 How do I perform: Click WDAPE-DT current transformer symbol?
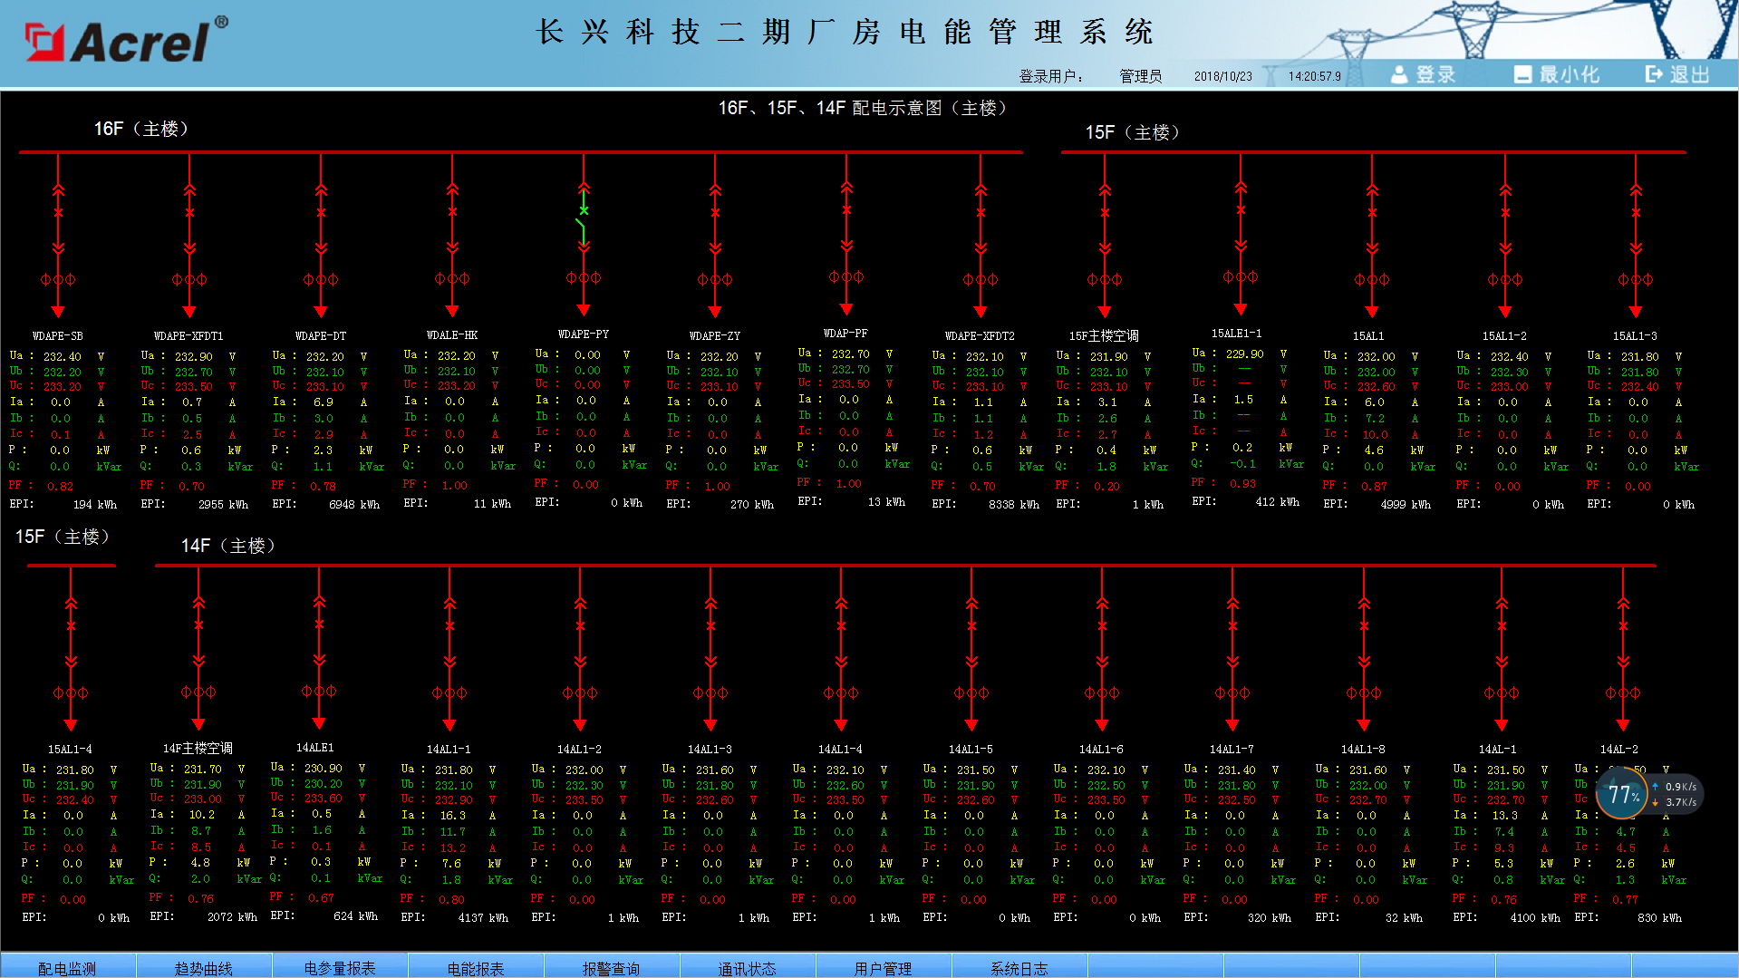click(x=321, y=279)
